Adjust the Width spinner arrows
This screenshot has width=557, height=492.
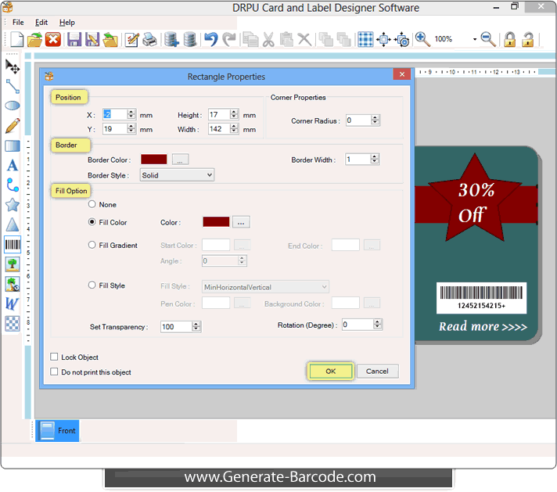click(x=234, y=128)
